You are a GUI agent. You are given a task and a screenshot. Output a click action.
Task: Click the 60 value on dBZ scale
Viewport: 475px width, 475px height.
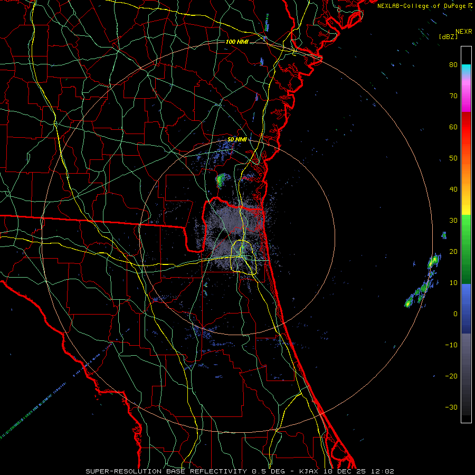[x=453, y=127]
